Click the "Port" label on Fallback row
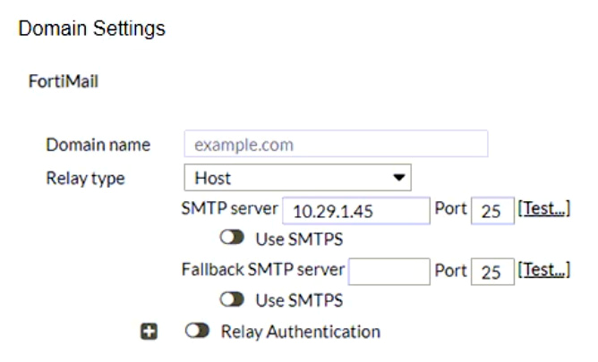The image size is (598, 362). click(450, 270)
